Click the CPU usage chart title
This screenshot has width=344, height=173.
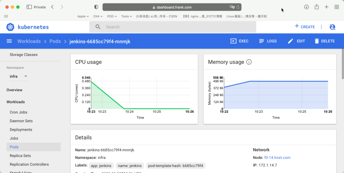pos(88,62)
